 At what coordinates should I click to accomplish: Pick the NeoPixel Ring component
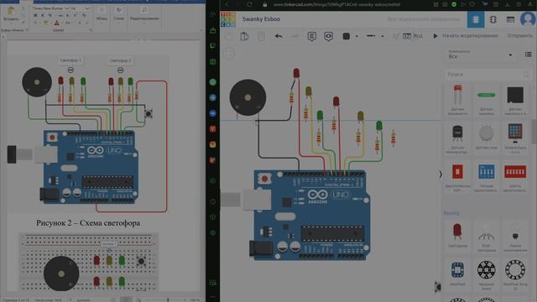tap(515, 274)
